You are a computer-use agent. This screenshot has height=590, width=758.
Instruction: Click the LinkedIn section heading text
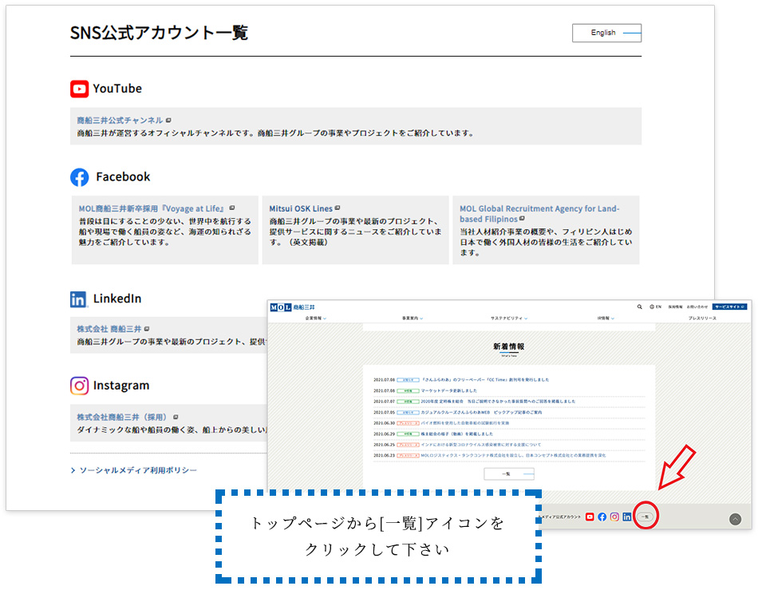pos(117,299)
